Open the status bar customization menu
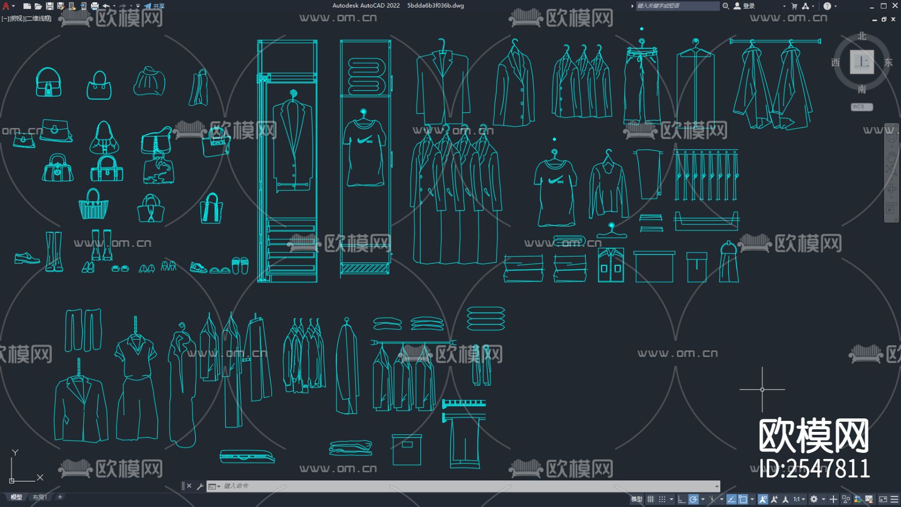Image resolution: width=901 pixels, height=507 pixels. tap(894, 499)
